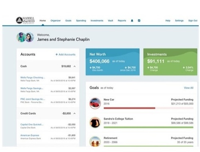Click the Investments green card
The width and height of the screenshot is (200, 152).
pos(170,62)
